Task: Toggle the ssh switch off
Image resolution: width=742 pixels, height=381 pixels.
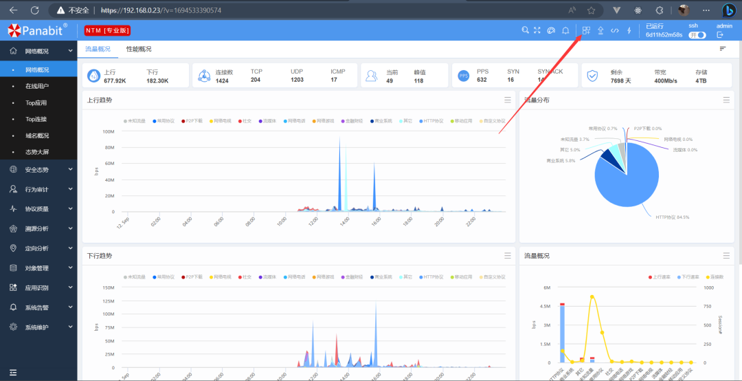Action: click(697, 34)
